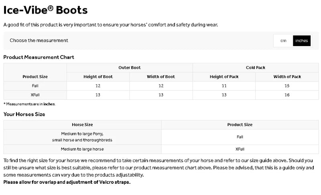Click the Width of Pack header
Screen dimensions: 321x195
(287, 76)
